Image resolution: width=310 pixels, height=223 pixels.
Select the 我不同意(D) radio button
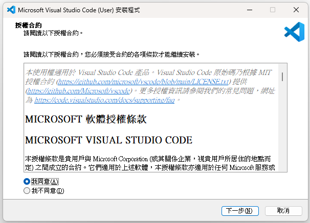pos(27,191)
